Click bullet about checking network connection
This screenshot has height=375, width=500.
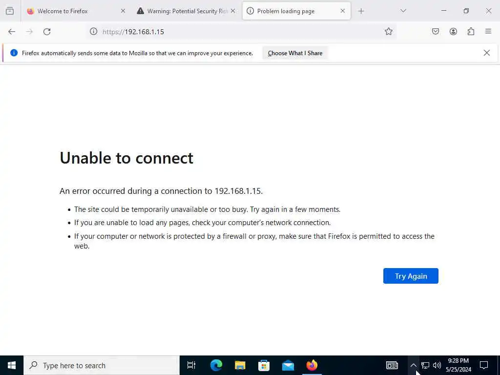[203, 223]
